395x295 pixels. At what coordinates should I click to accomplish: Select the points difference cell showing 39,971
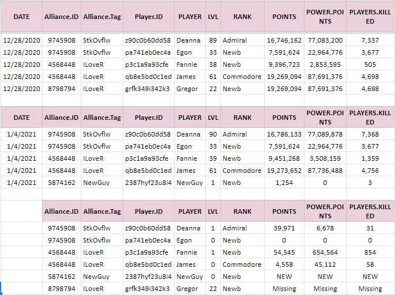pos(284,228)
